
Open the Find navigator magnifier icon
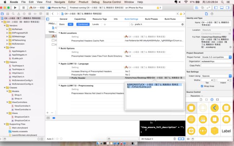click(13, 14)
